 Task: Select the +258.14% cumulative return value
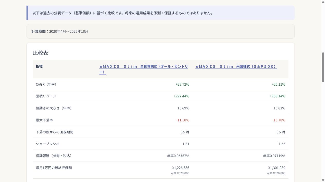click(x=277, y=96)
